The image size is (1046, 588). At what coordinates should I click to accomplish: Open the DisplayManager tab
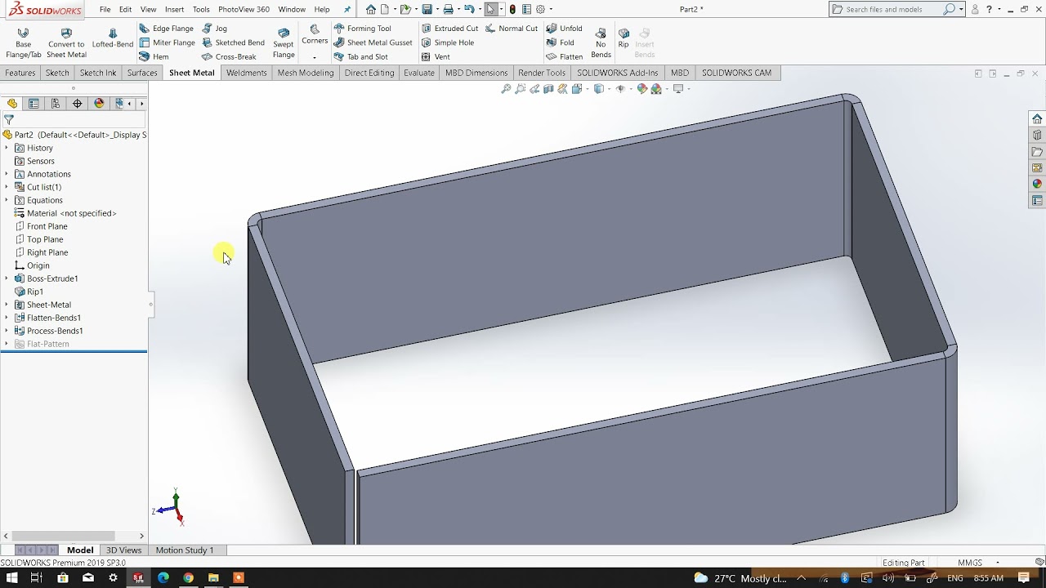[100, 104]
